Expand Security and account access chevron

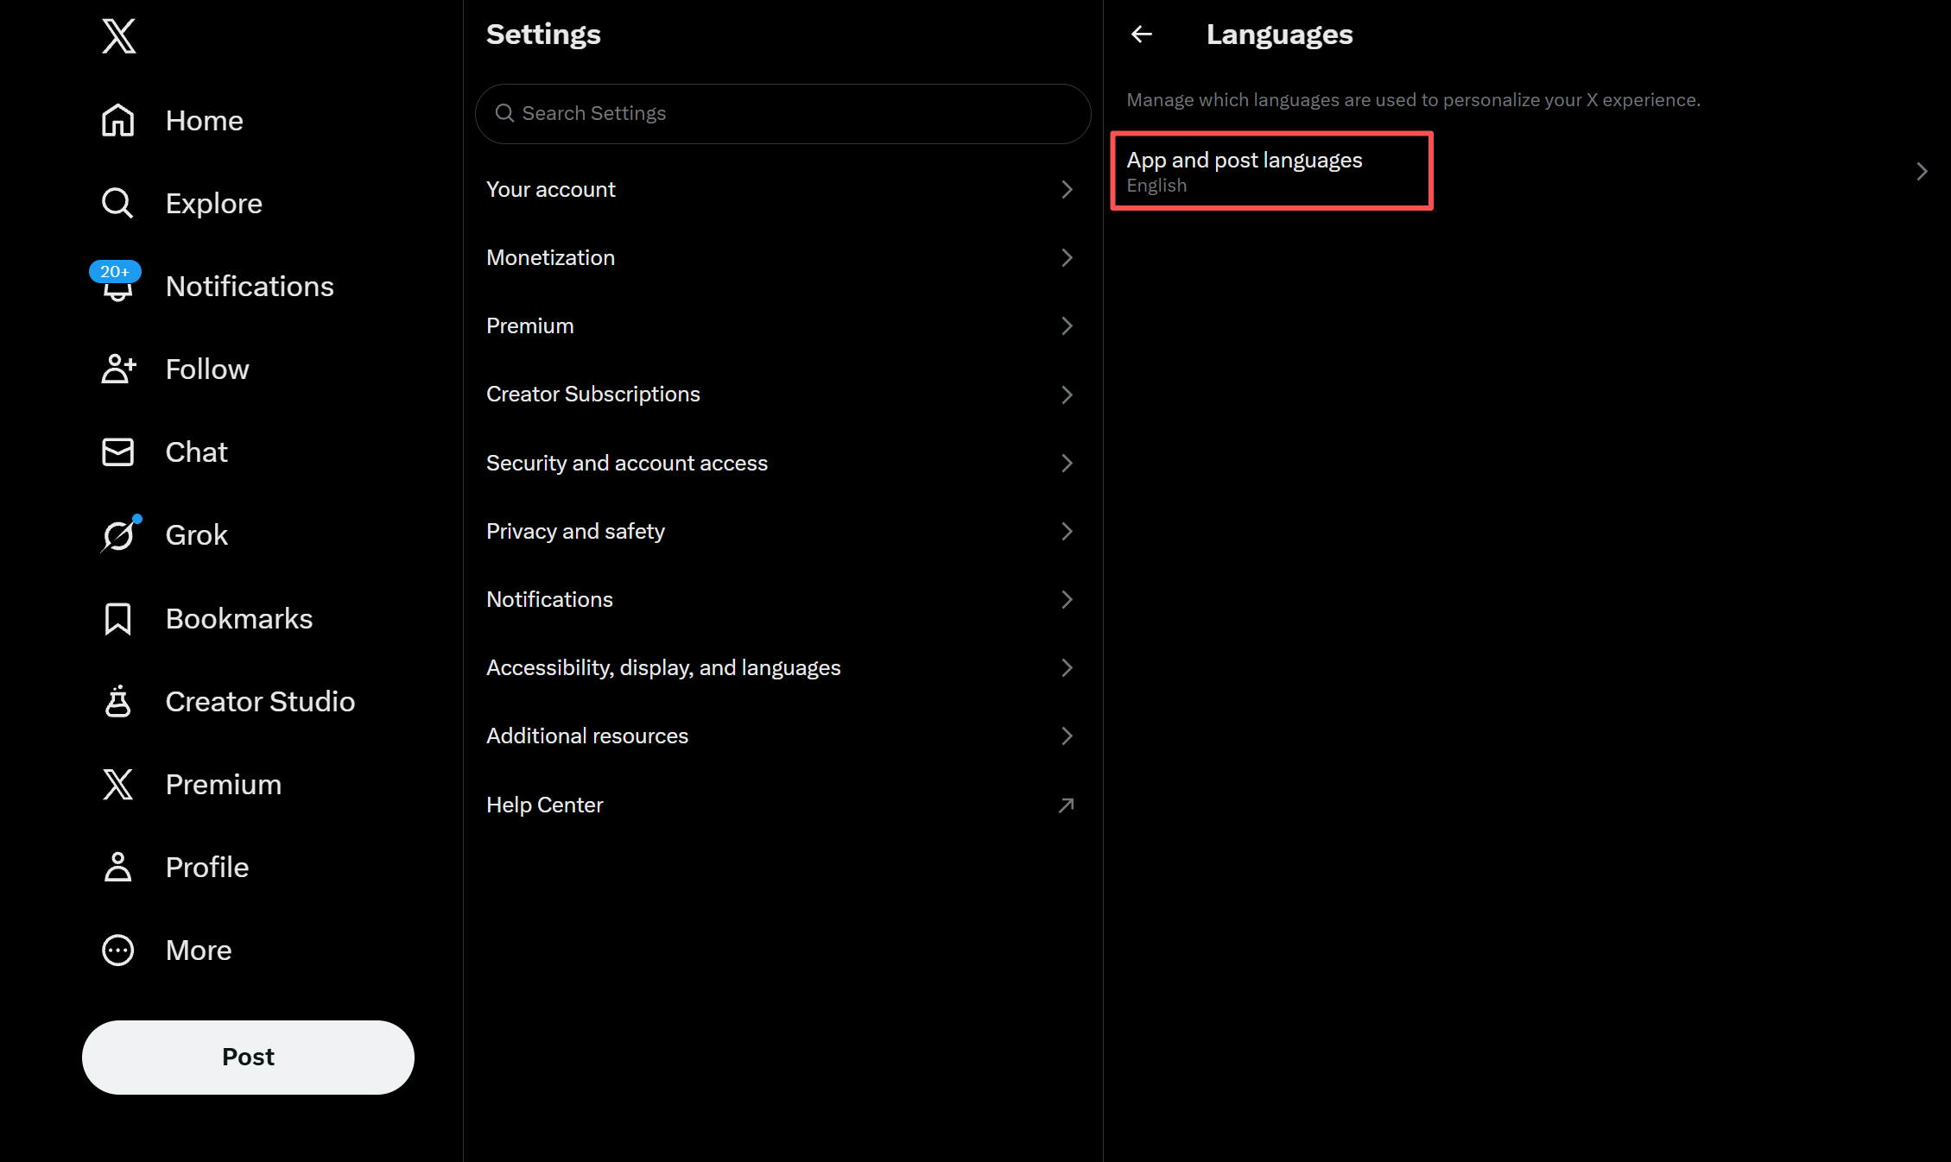point(1067,463)
